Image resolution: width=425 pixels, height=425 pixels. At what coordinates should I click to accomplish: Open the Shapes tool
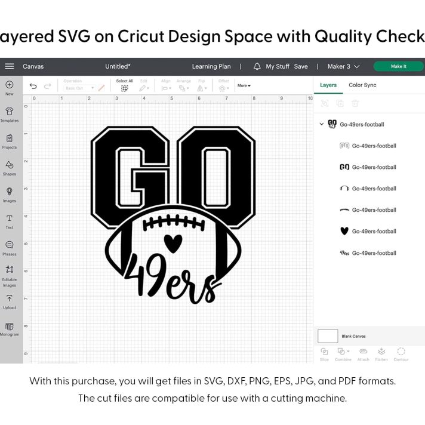tap(9, 168)
